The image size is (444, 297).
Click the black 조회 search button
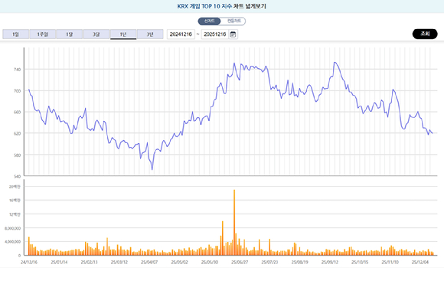pyautogui.click(x=425, y=34)
